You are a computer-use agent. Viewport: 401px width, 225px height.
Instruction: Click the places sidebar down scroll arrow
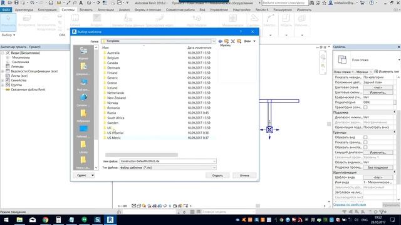(x=96, y=167)
